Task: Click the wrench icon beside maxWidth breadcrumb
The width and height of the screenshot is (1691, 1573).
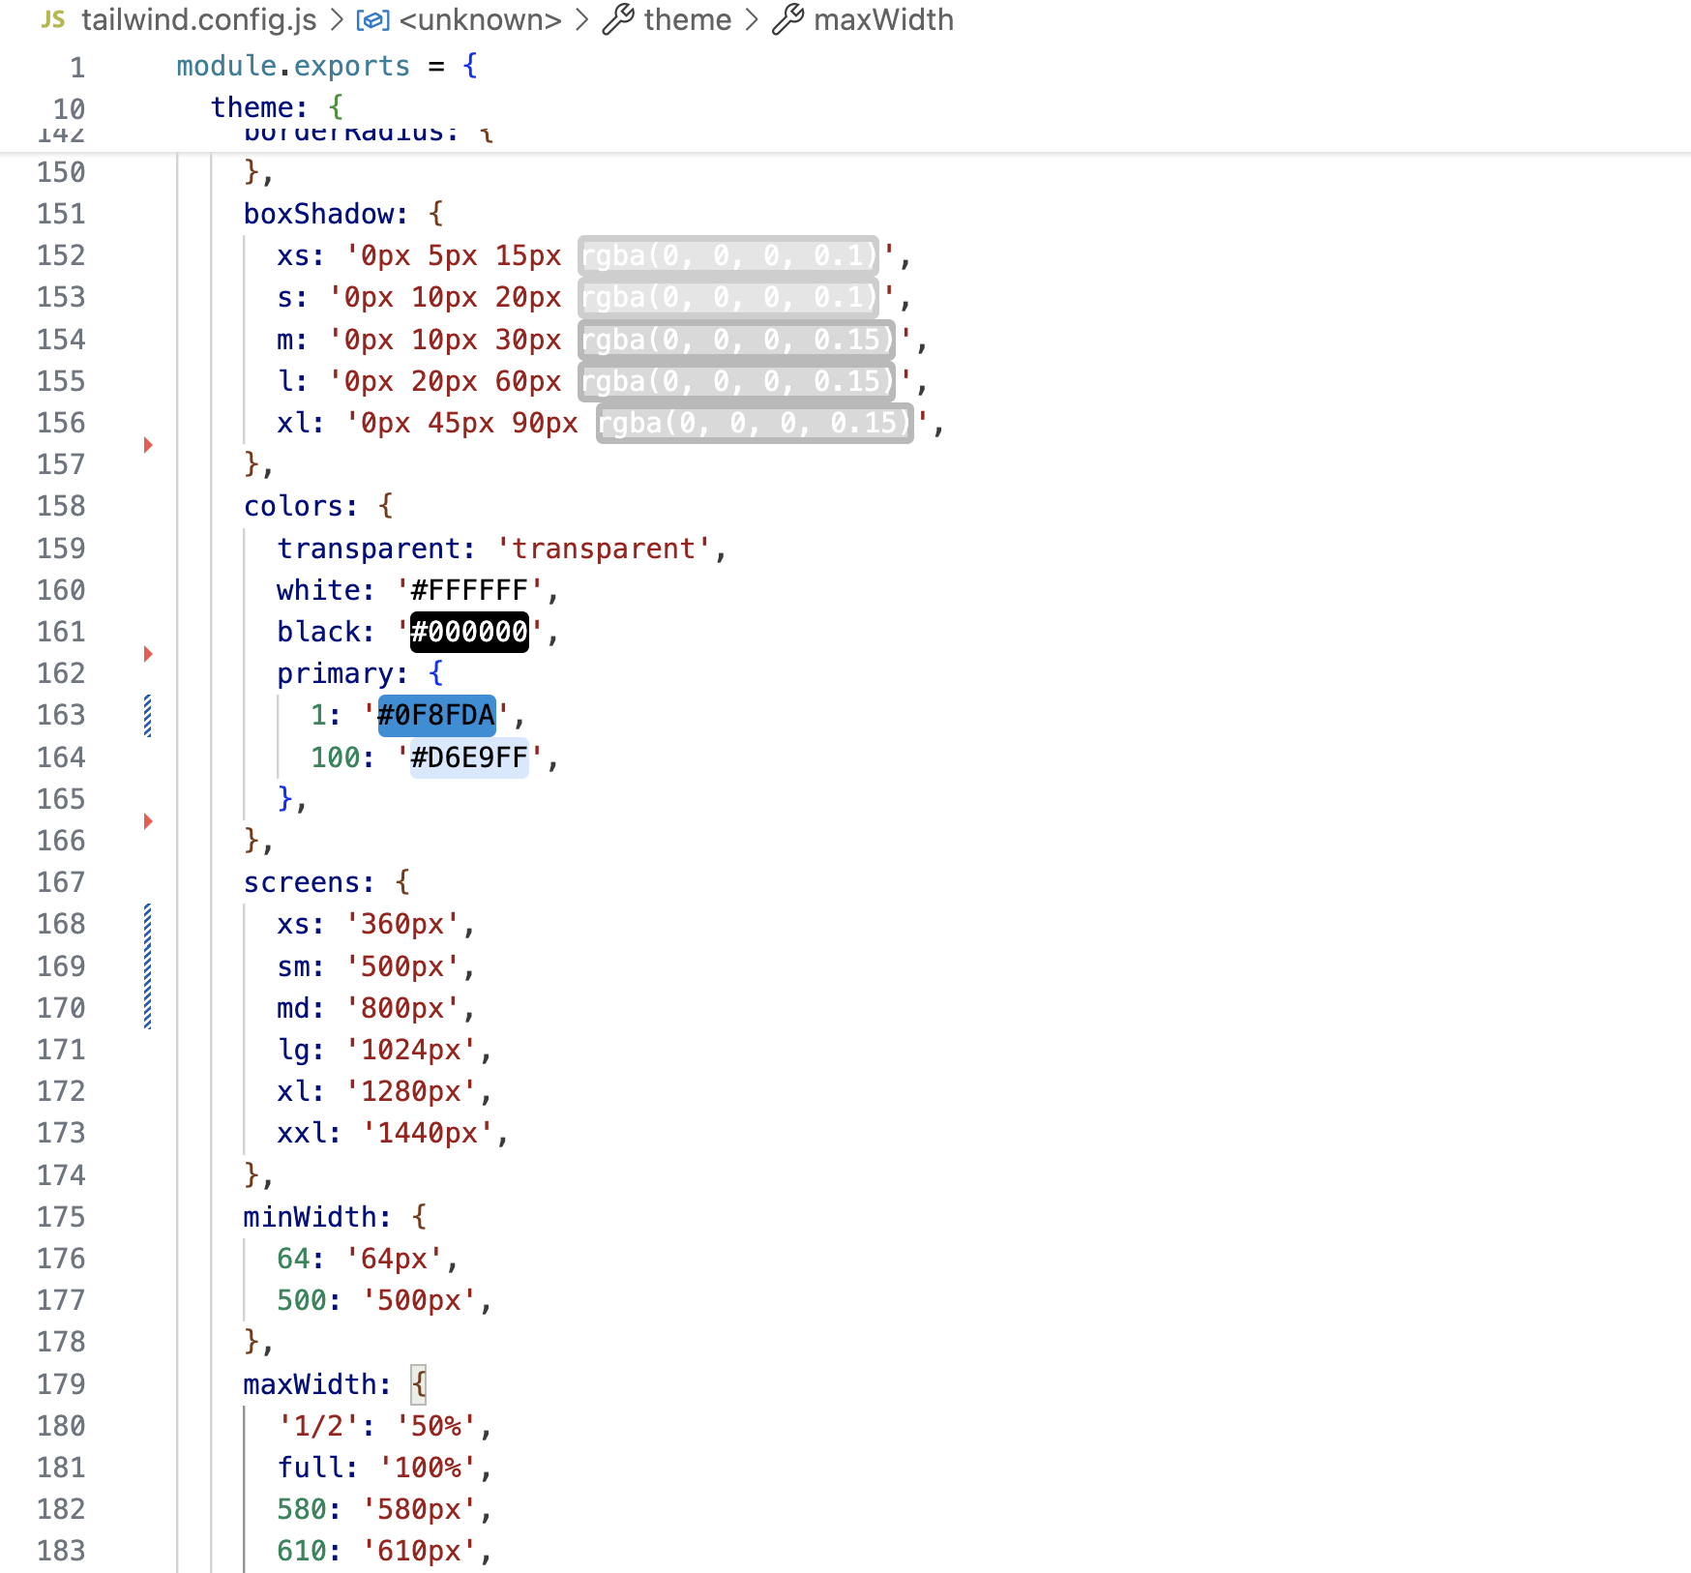Action: pos(788,18)
